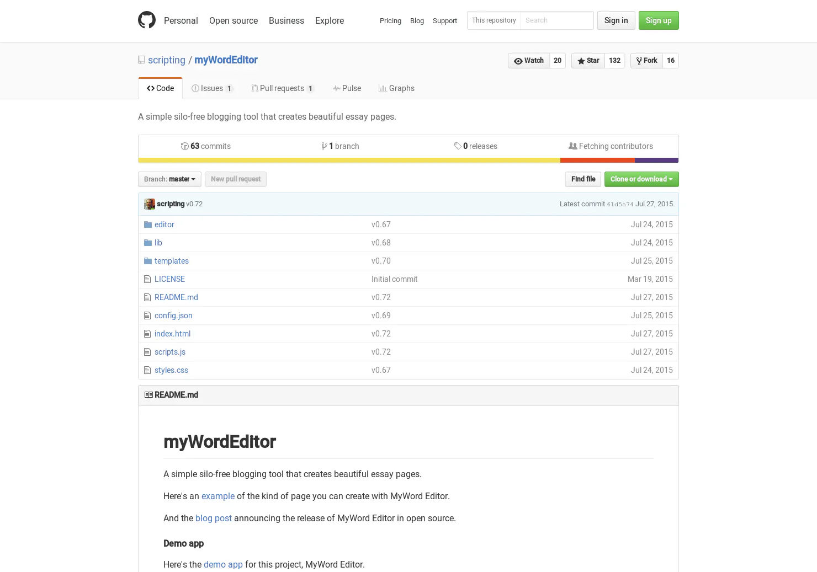The width and height of the screenshot is (817, 572).
Task: Click the scripts.js file icon
Action: [x=147, y=352]
